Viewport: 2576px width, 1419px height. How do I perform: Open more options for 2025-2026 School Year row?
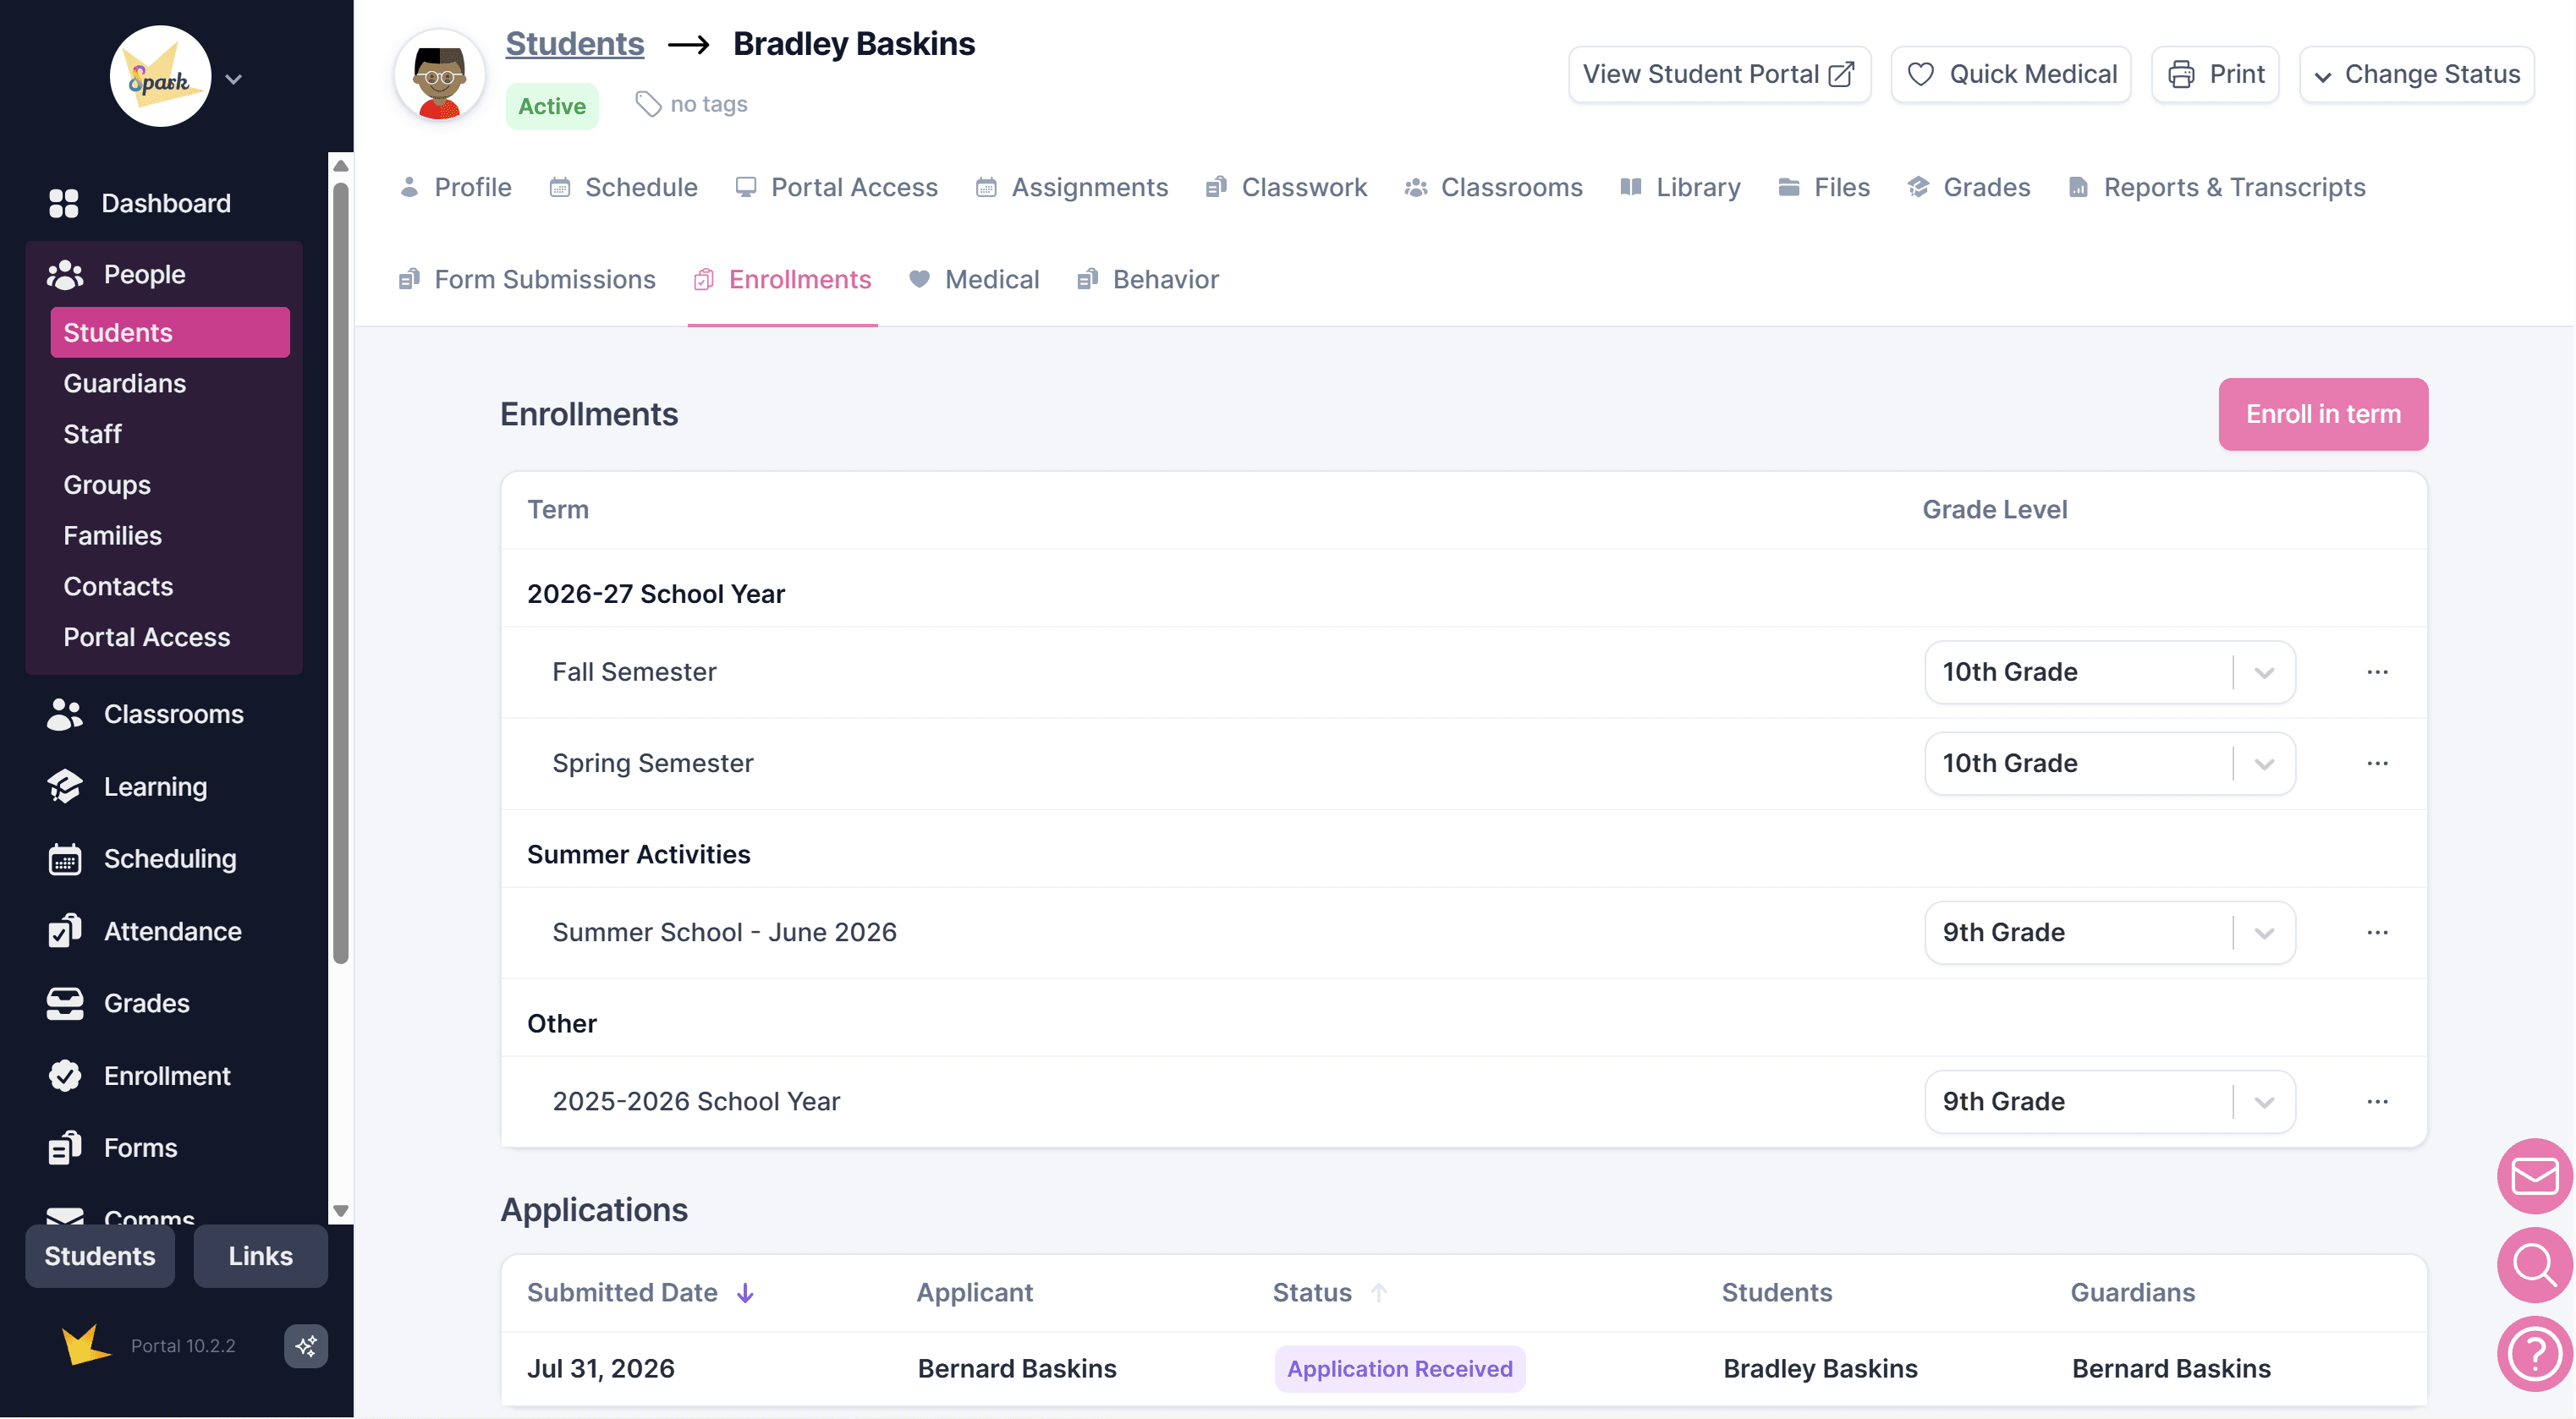(x=2378, y=1101)
